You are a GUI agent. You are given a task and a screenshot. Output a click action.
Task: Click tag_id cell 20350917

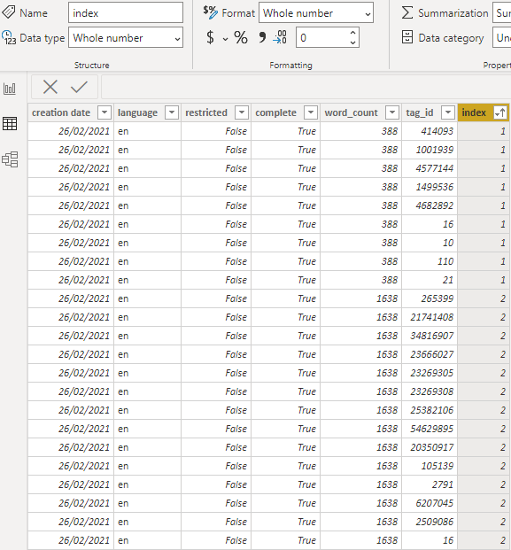(430, 447)
